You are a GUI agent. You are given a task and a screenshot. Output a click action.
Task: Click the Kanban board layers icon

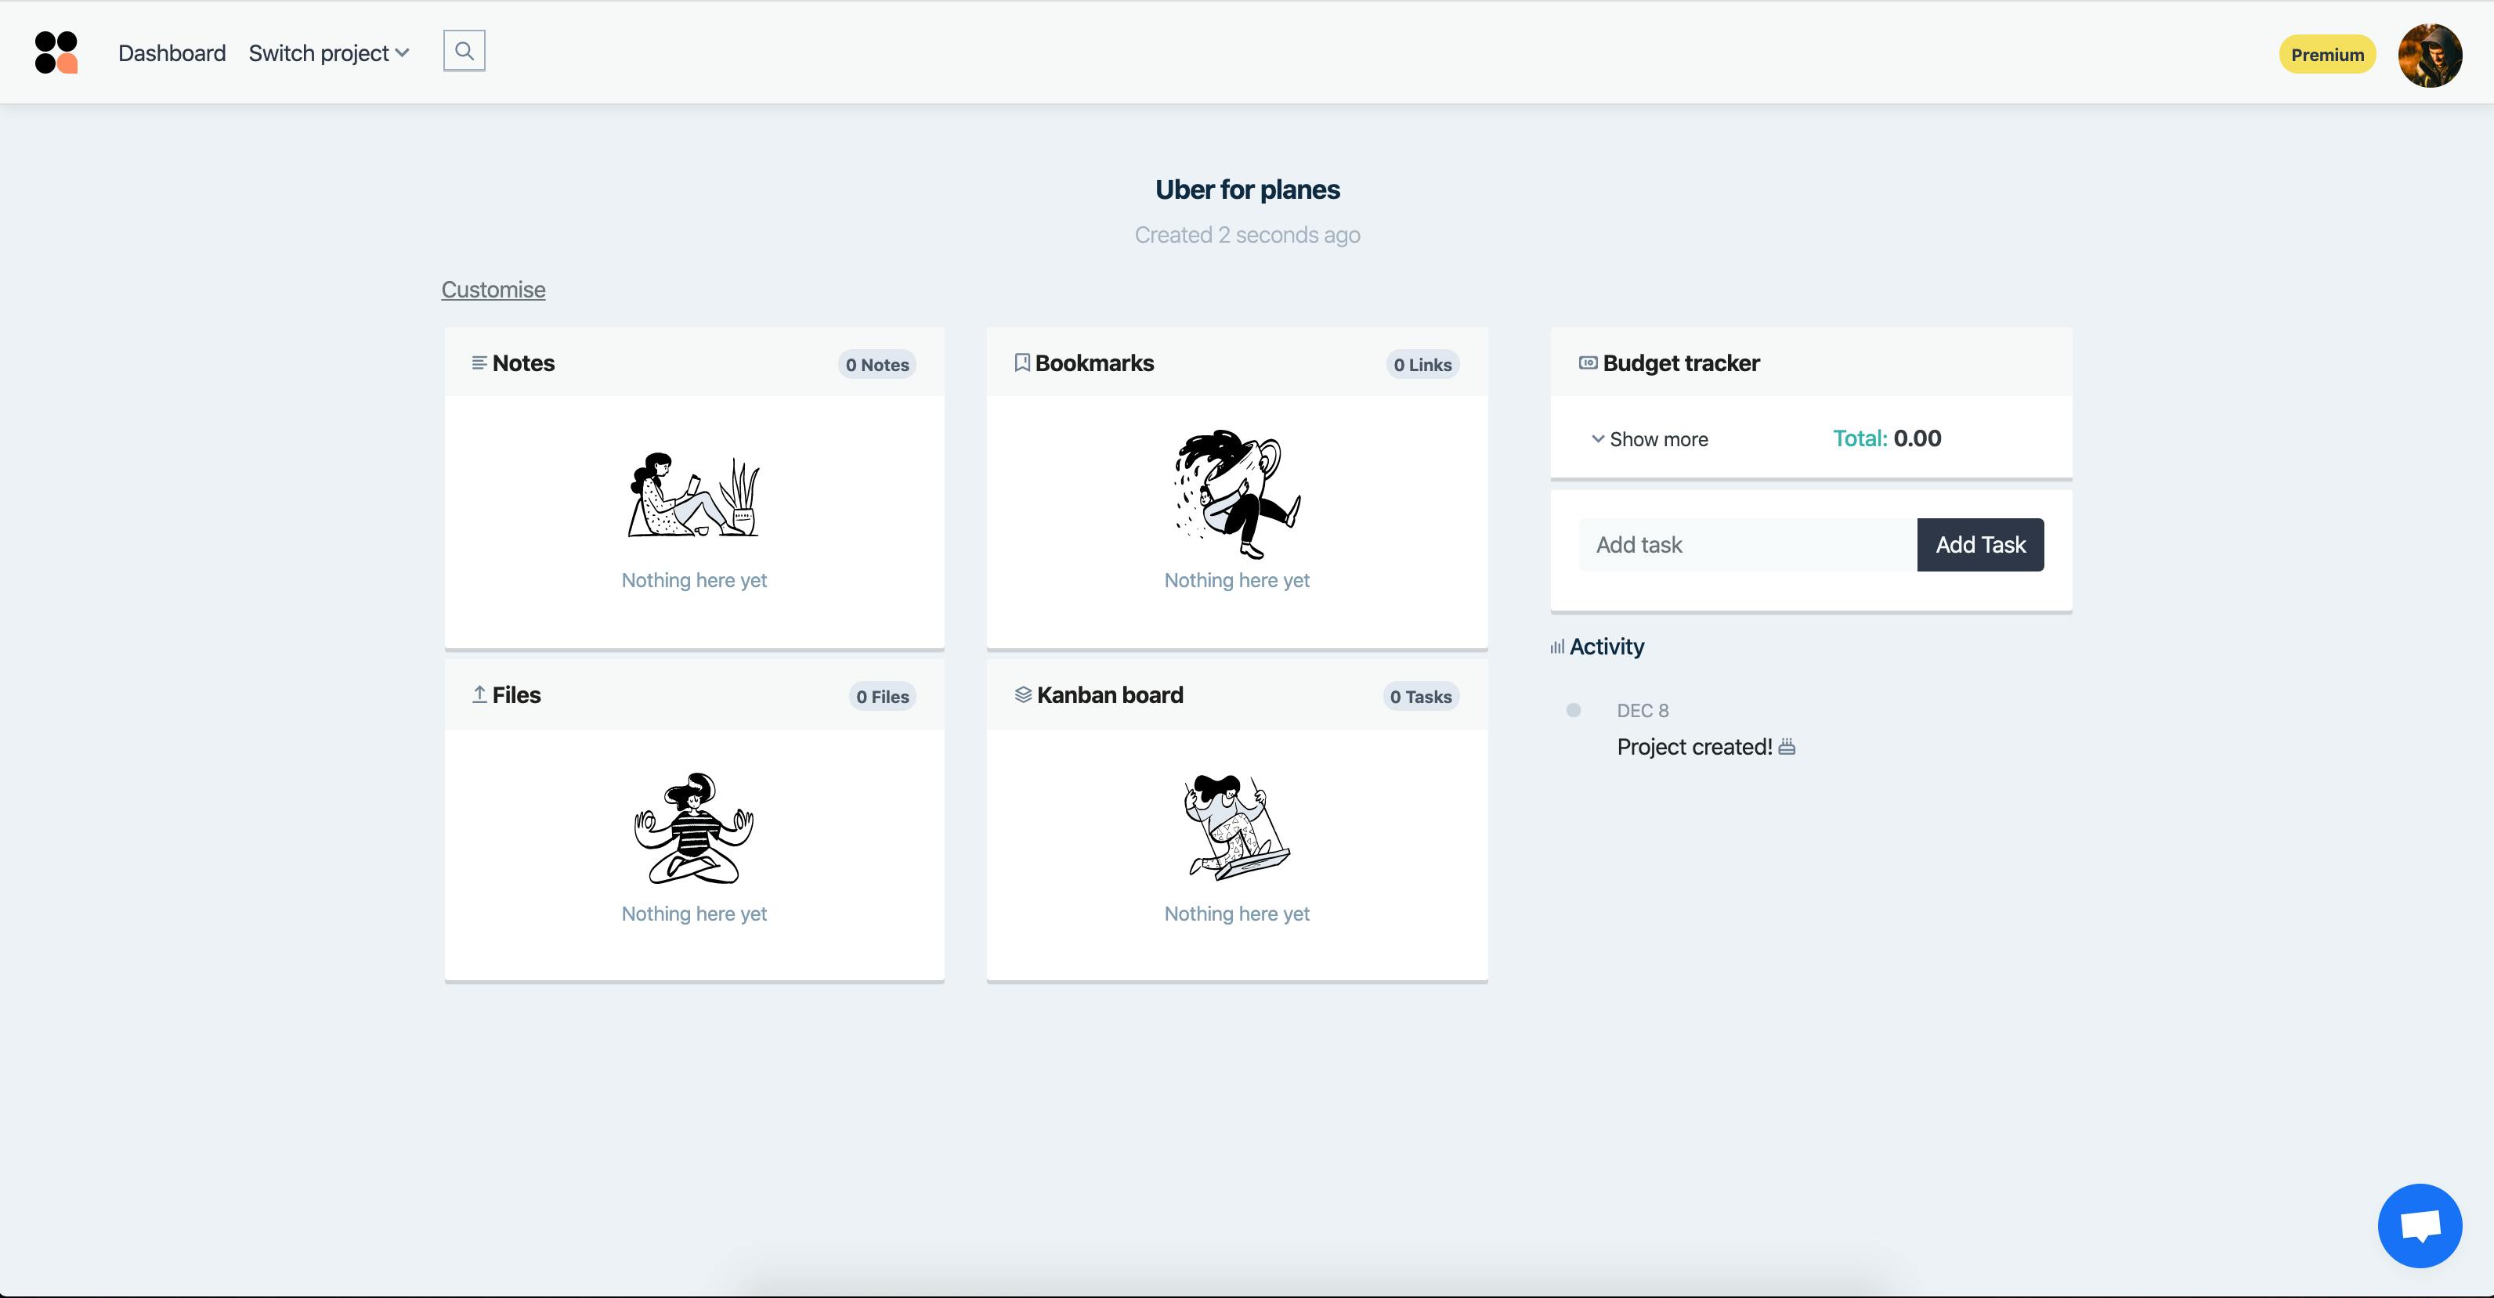tap(1022, 694)
